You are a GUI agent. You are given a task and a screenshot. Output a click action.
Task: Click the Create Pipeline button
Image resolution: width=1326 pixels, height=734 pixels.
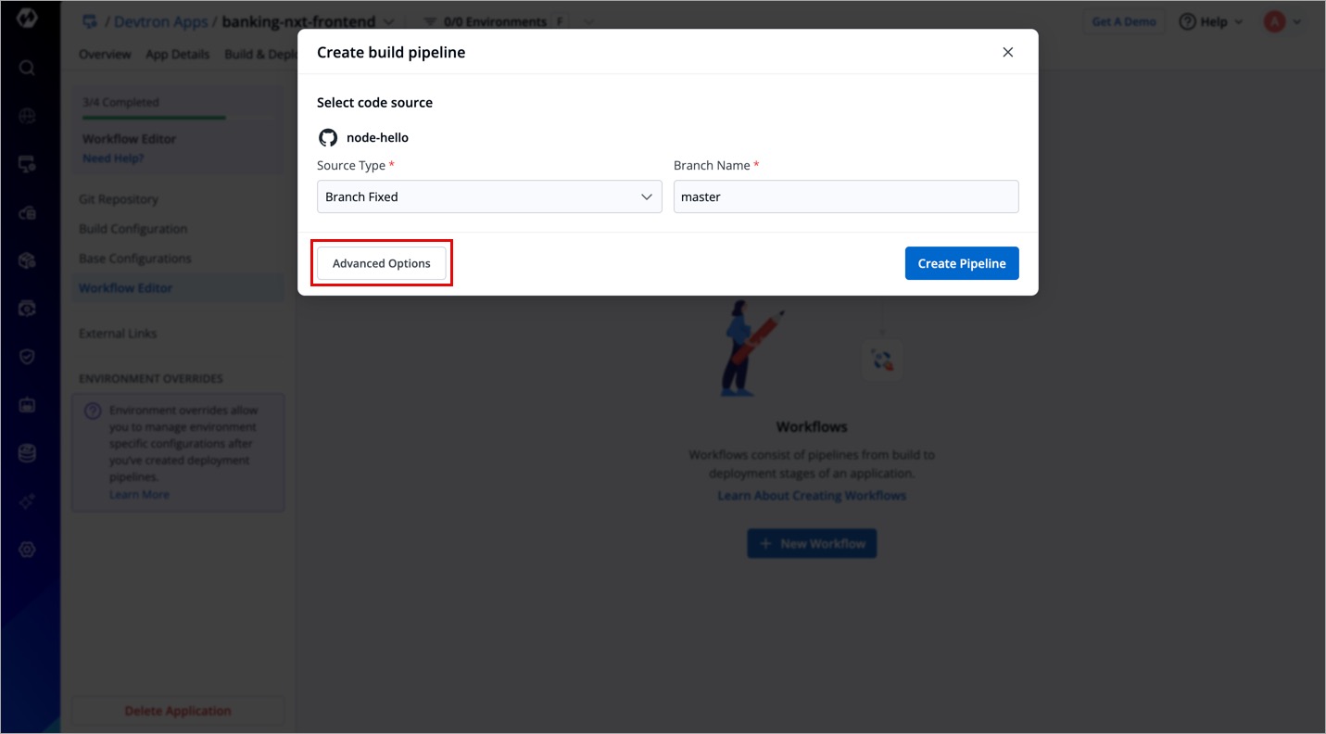coord(962,263)
